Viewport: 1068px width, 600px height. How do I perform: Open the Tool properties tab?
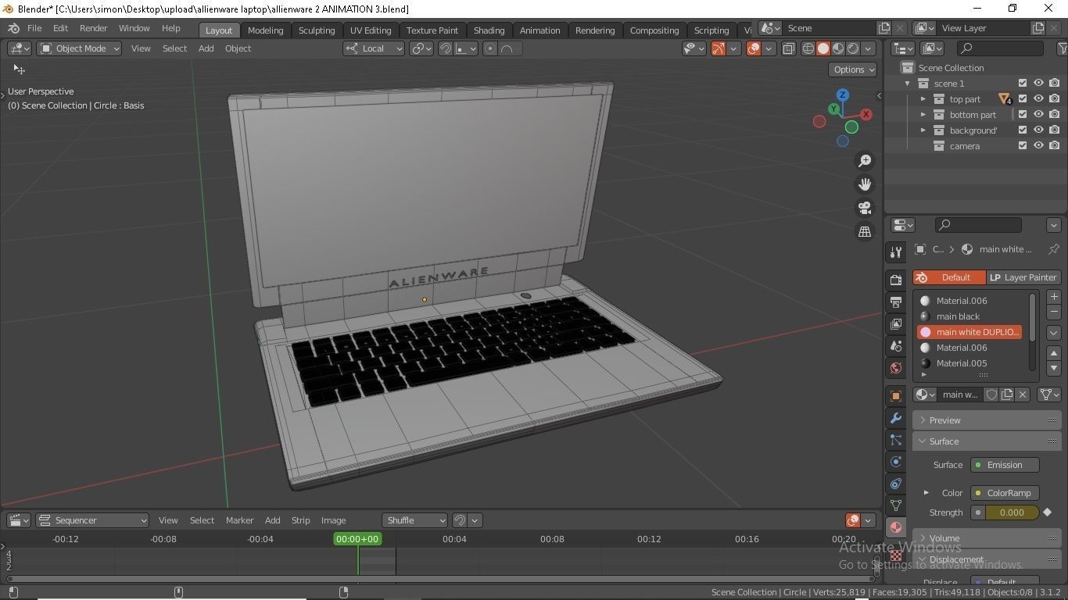pyautogui.click(x=896, y=252)
